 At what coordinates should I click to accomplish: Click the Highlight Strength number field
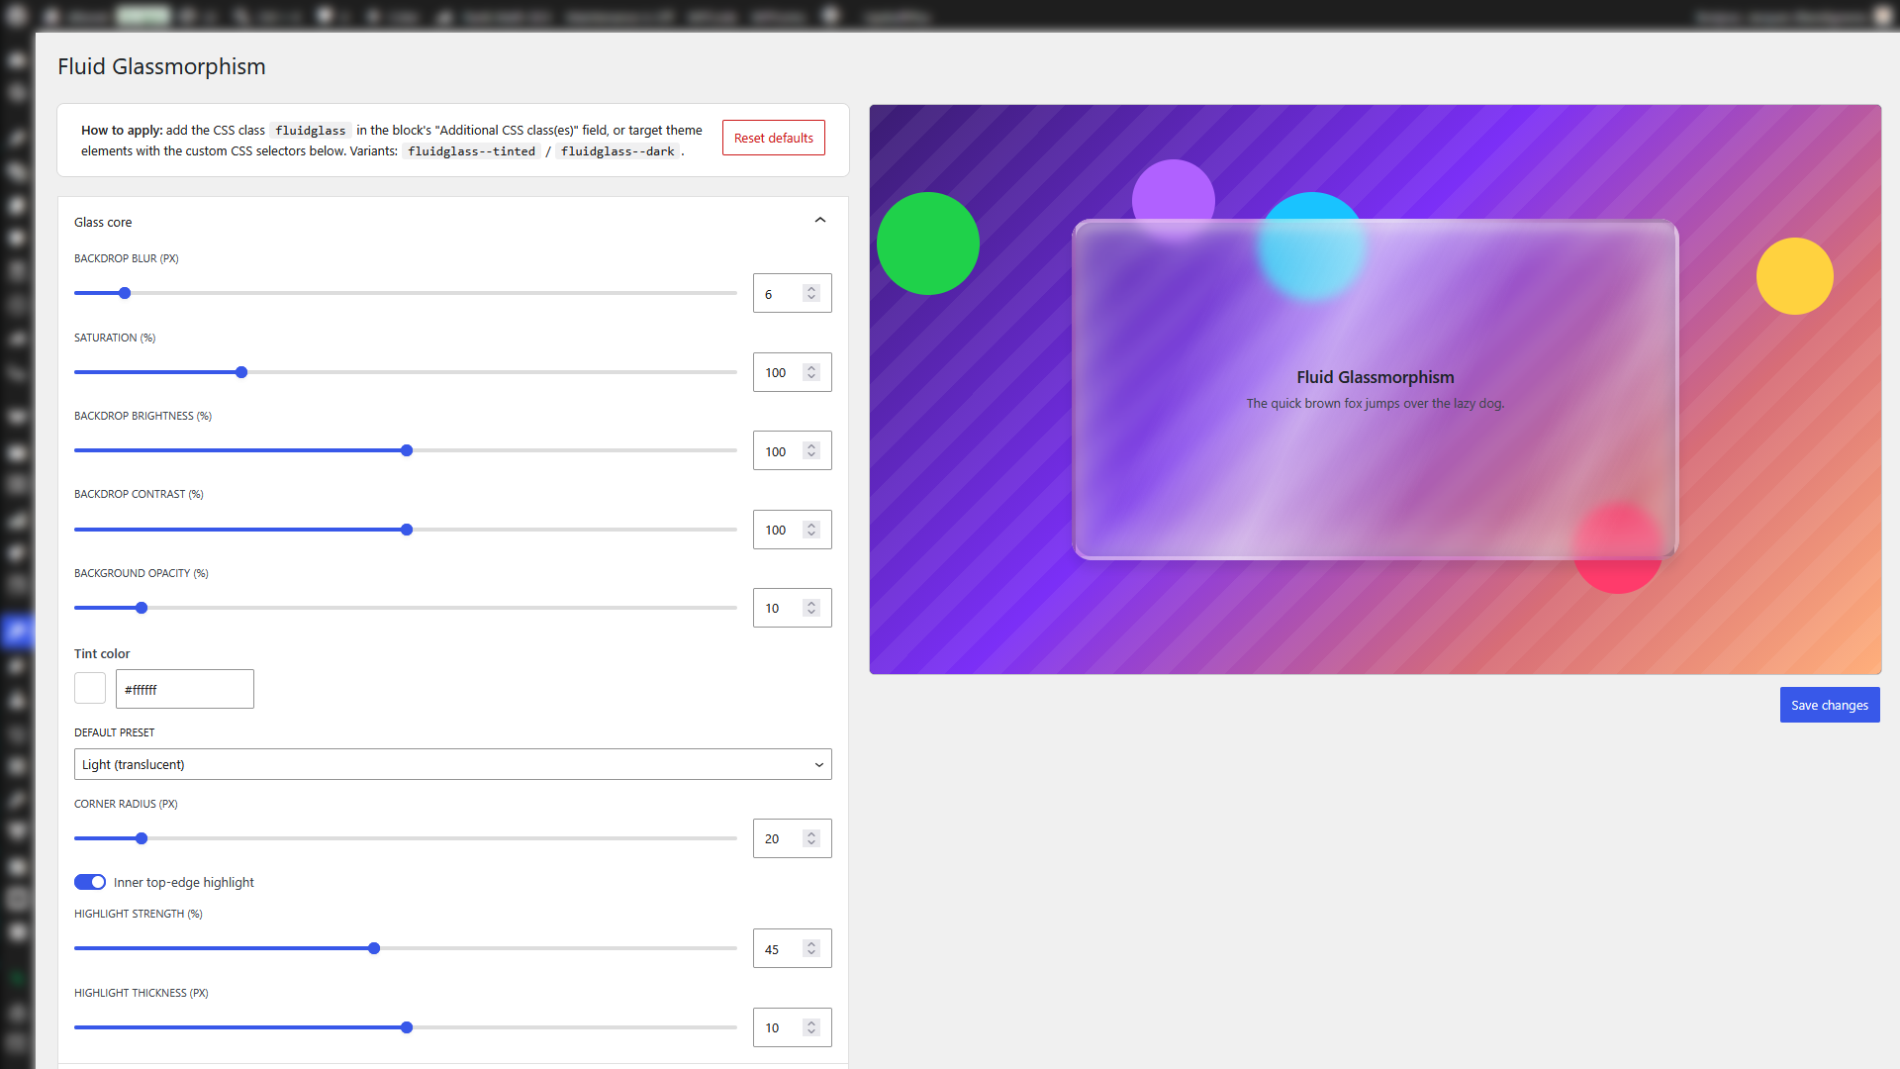pyautogui.click(x=792, y=948)
